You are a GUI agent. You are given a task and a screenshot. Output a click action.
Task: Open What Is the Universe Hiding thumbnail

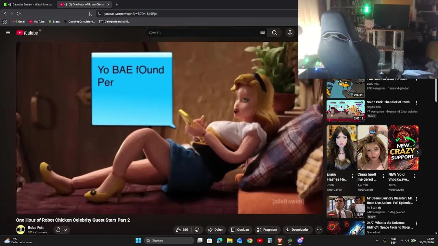coord(346,228)
